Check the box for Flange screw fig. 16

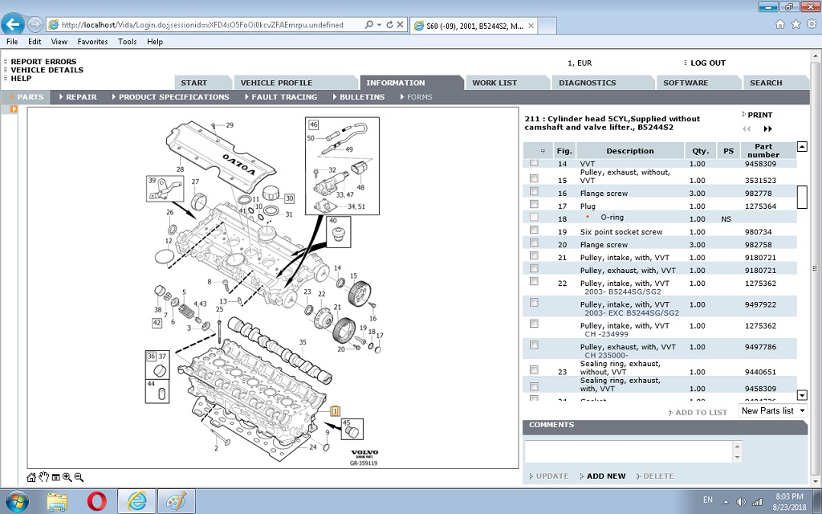pos(534,191)
